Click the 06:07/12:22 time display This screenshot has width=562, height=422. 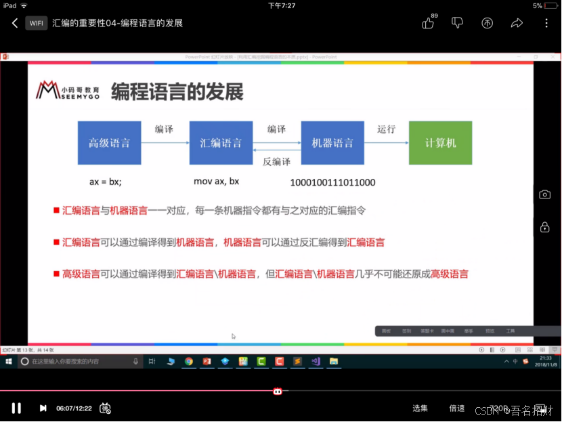coord(74,408)
